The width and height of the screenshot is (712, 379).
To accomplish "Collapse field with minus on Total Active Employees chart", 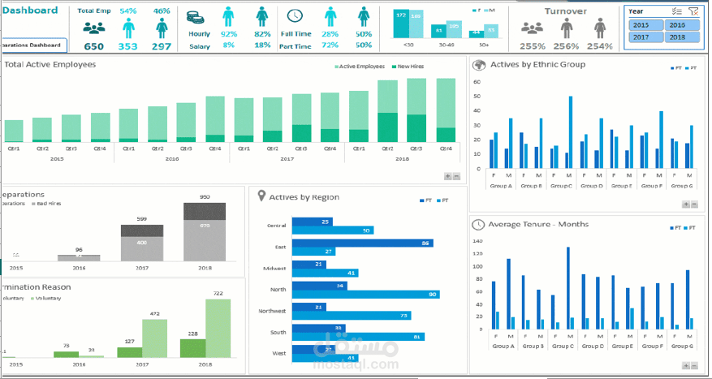I will (456, 176).
